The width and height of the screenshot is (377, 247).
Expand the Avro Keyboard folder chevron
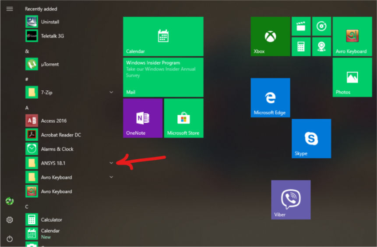pyautogui.click(x=111, y=177)
